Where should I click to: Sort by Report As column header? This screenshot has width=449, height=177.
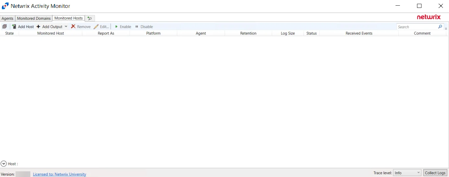click(x=106, y=33)
